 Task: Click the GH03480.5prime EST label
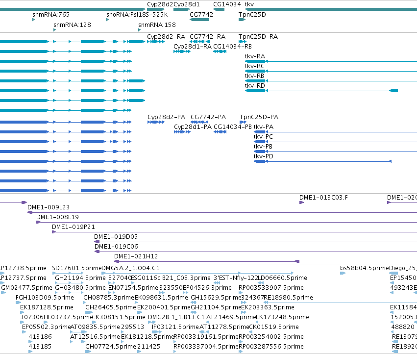click(x=80, y=288)
